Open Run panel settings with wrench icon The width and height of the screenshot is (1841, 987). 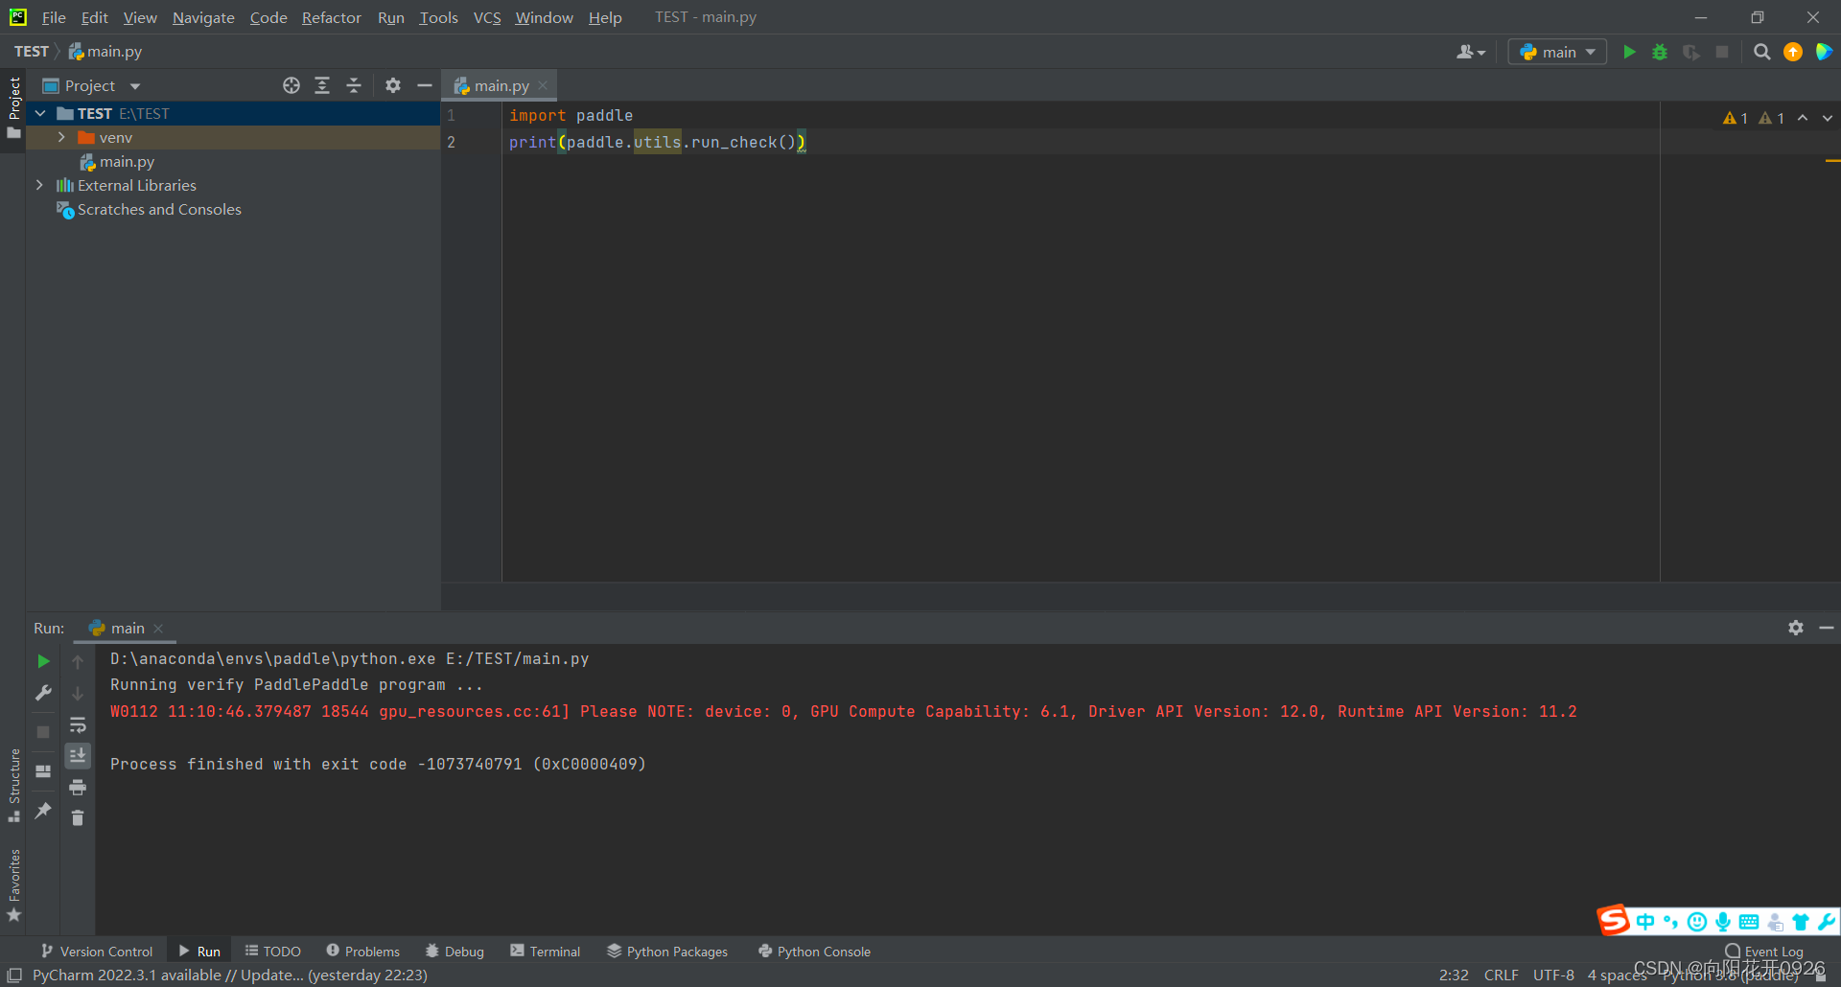(42, 692)
